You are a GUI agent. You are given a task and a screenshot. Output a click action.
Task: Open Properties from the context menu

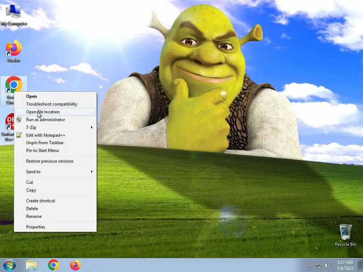pyautogui.click(x=55, y=227)
